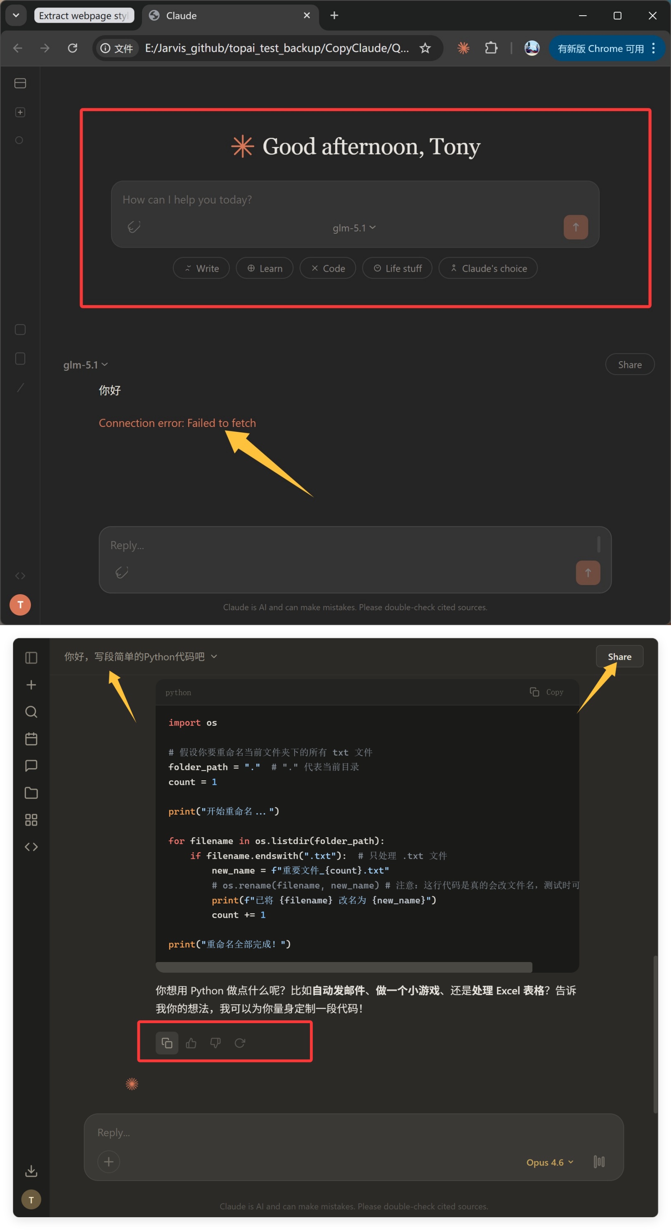Give the response a thumbs up

click(x=191, y=1043)
